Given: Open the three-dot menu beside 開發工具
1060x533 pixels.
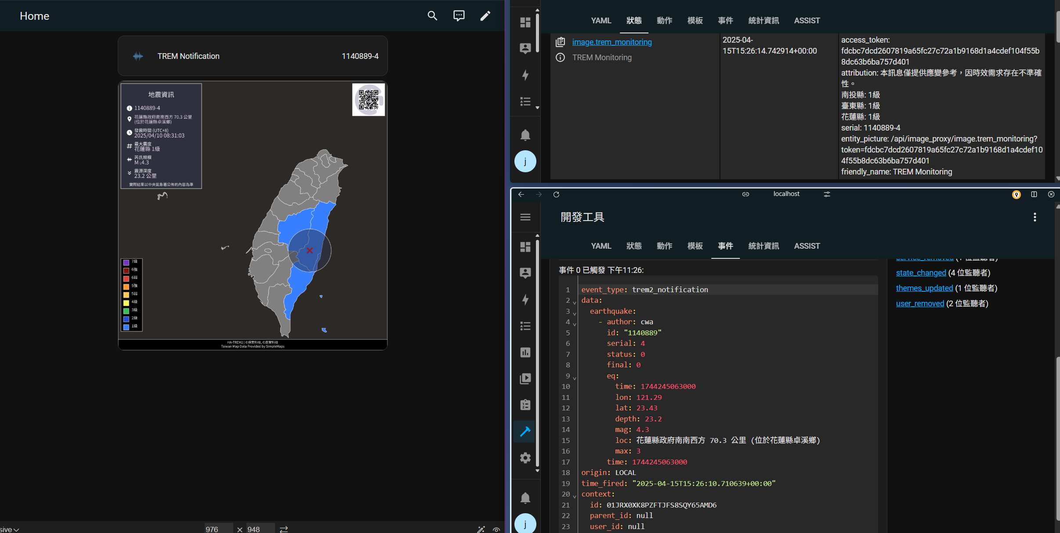Looking at the screenshot, I should coord(1035,217).
